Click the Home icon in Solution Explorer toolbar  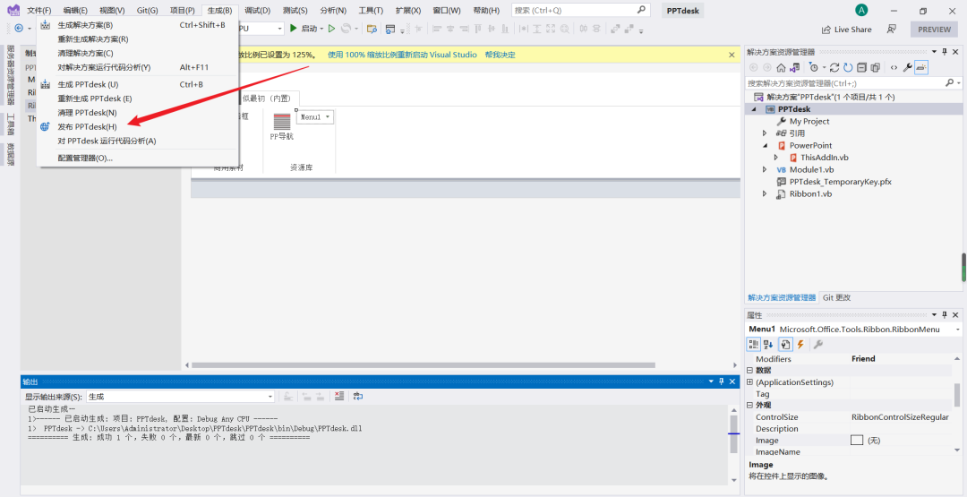(x=781, y=67)
